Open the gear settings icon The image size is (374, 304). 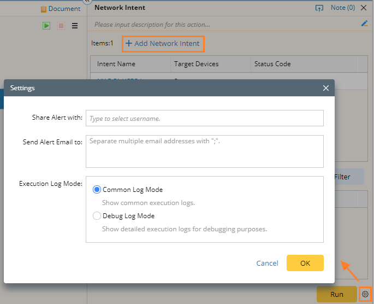click(x=365, y=294)
